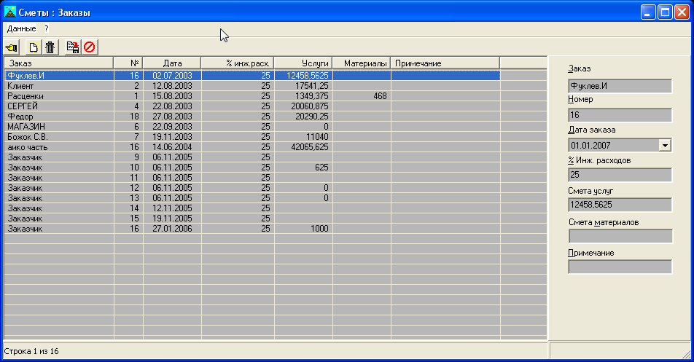Click the date cell 22.08.2003
Screen dimensions: 694x362
click(x=172, y=106)
